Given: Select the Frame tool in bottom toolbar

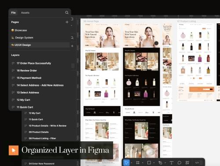Looking at the screenshot, I should click(138, 162).
